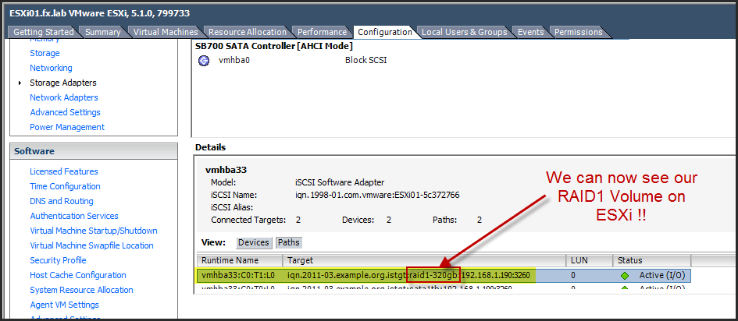Open hardware Advanced Settings link

65,112
